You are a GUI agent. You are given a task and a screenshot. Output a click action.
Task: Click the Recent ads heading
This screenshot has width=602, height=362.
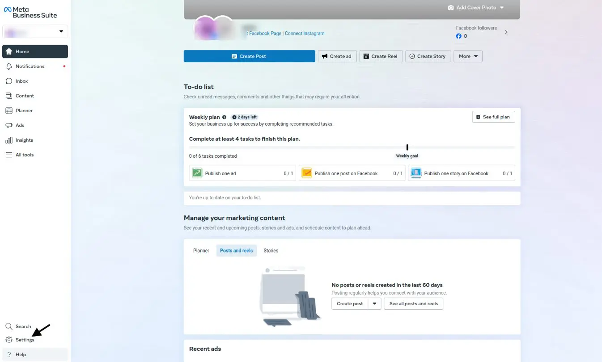coord(205,349)
